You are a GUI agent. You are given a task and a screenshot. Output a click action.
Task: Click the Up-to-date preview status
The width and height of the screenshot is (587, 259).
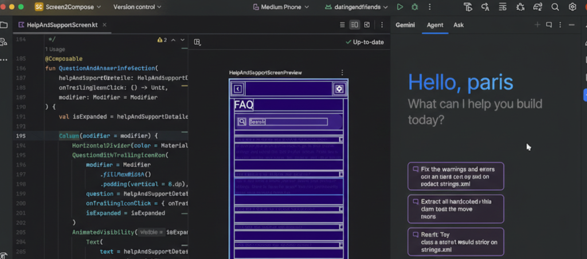[x=365, y=42]
